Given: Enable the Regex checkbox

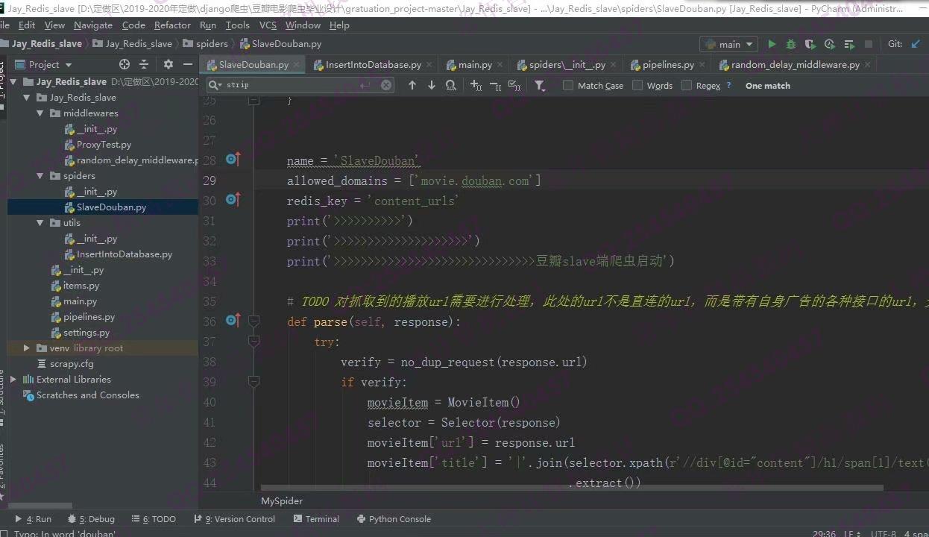Looking at the screenshot, I should (687, 85).
